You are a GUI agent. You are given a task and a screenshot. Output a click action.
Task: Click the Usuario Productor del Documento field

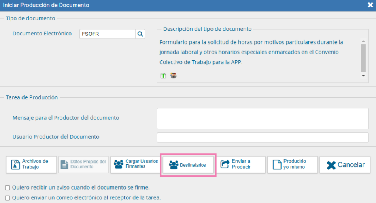(x=263, y=137)
